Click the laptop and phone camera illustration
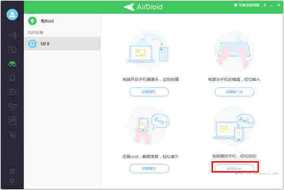284x190 pixels. (x=149, y=51)
